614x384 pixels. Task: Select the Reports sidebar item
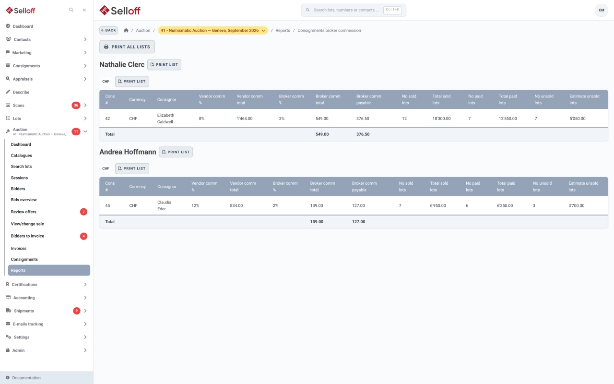49,270
